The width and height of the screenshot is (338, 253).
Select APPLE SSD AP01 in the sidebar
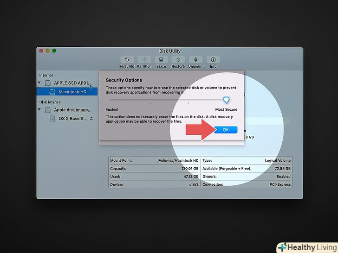pos(71,83)
